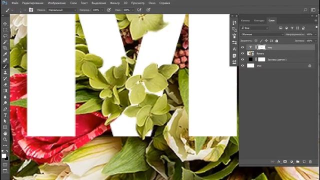Open brush preset picker arrow
The width and height of the screenshot is (320, 180).
(25, 10)
